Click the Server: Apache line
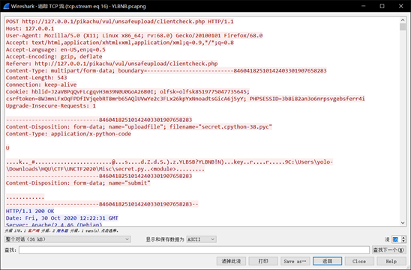411x270 pixels. (54, 224)
